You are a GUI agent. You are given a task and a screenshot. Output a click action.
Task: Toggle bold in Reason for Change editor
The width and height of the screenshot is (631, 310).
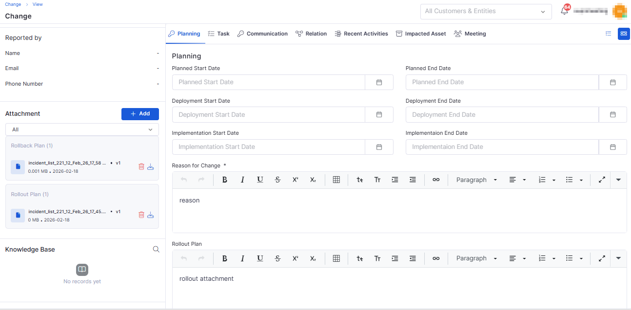pyautogui.click(x=225, y=180)
